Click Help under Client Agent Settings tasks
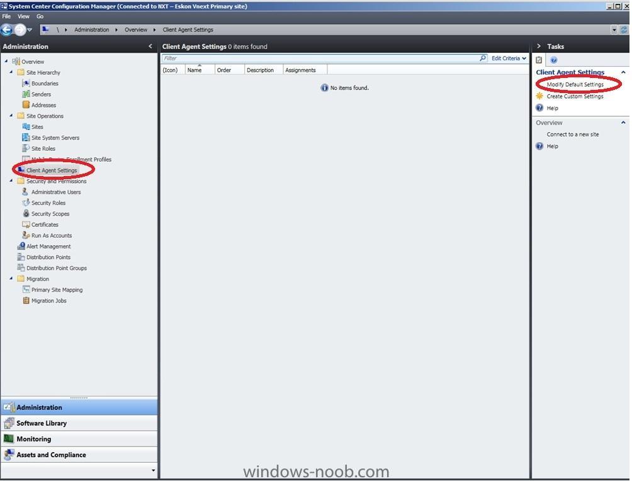 552,108
